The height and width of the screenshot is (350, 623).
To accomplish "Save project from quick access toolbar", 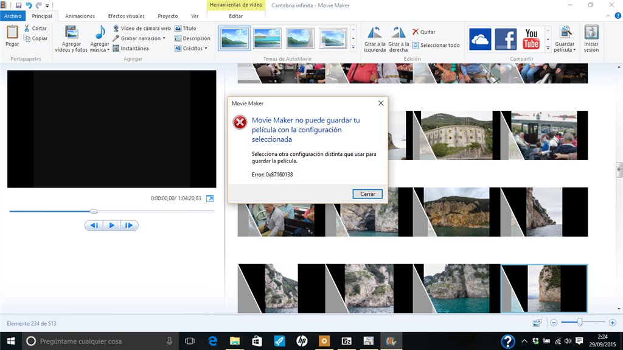I will 18,5.
